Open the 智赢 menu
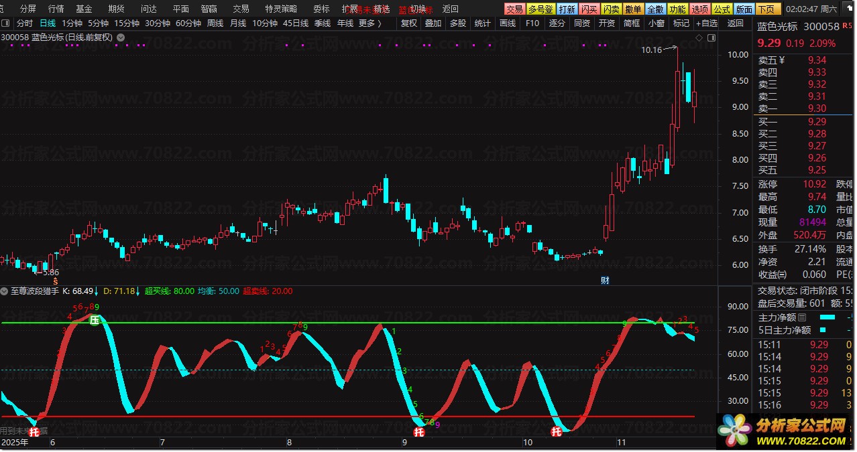The width and height of the screenshot is (857, 452). (x=209, y=9)
